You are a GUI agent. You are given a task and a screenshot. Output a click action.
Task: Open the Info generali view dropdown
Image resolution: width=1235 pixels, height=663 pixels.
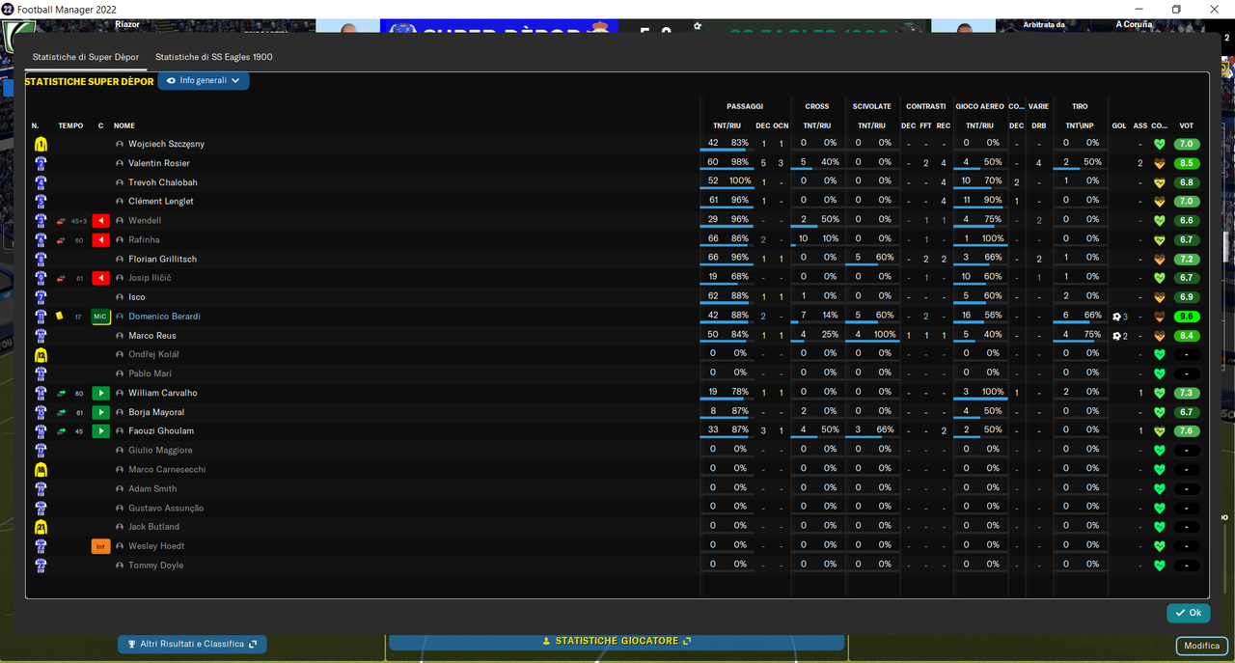click(204, 81)
